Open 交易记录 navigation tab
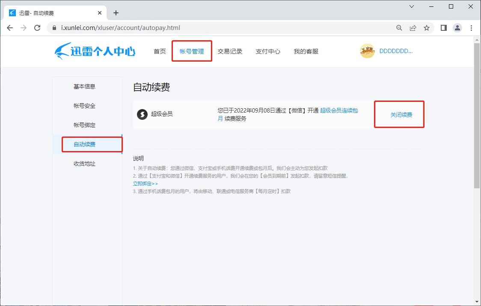Image resolution: width=481 pixels, height=306 pixels. 230,51
